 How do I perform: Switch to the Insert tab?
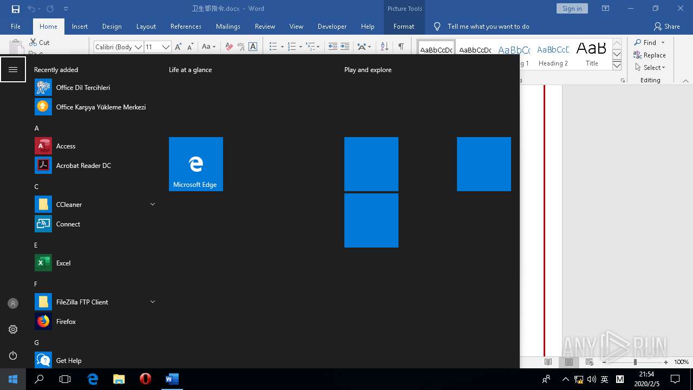coord(80,26)
